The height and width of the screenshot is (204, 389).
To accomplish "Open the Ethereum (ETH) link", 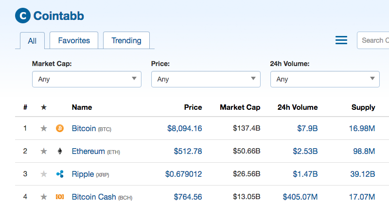I will point(96,151).
